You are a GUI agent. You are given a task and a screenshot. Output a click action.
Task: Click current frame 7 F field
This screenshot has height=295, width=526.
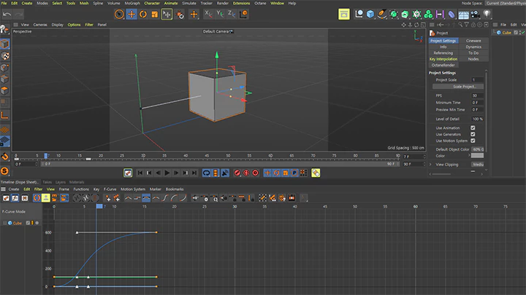click(x=414, y=157)
